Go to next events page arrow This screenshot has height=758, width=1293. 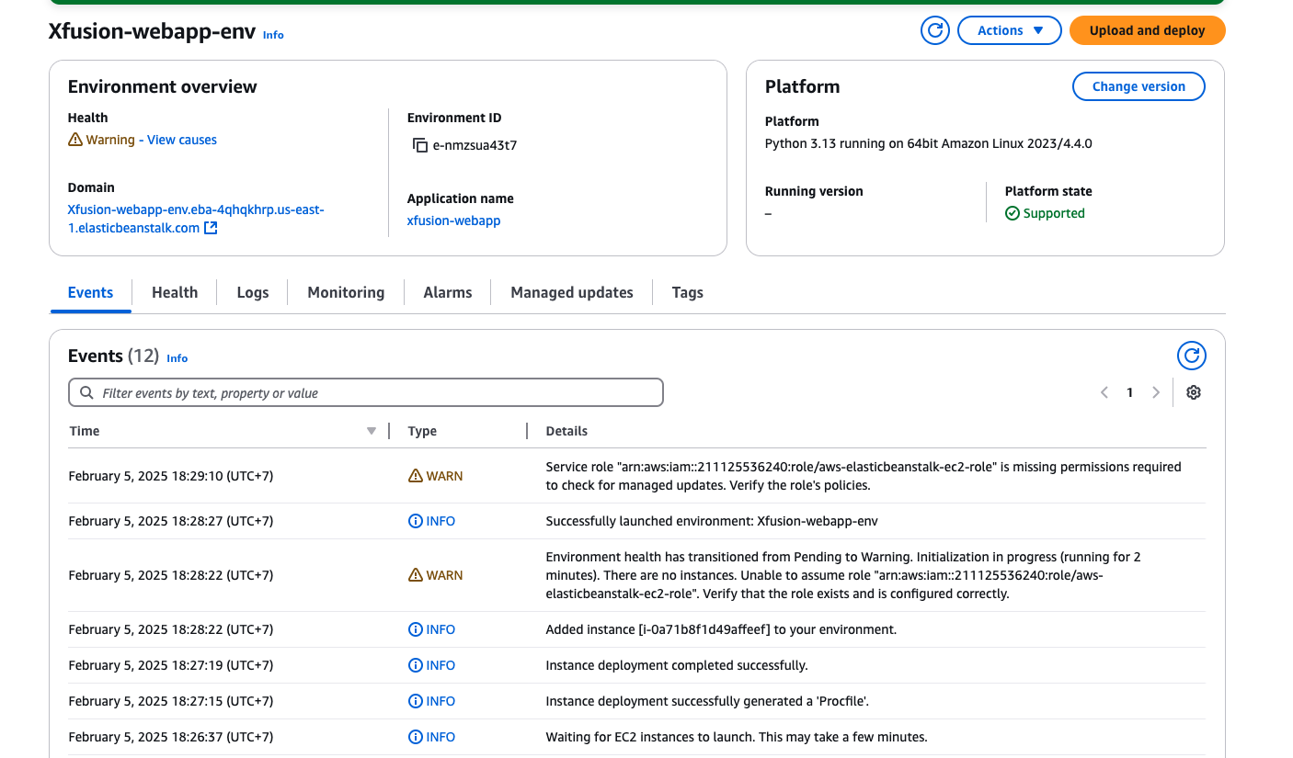pyautogui.click(x=1156, y=392)
